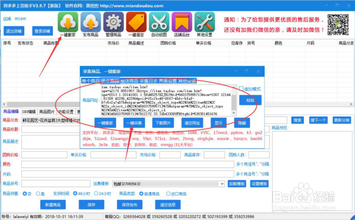Click 一键采集 button
The image size is (355, 220).
tap(134, 123)
